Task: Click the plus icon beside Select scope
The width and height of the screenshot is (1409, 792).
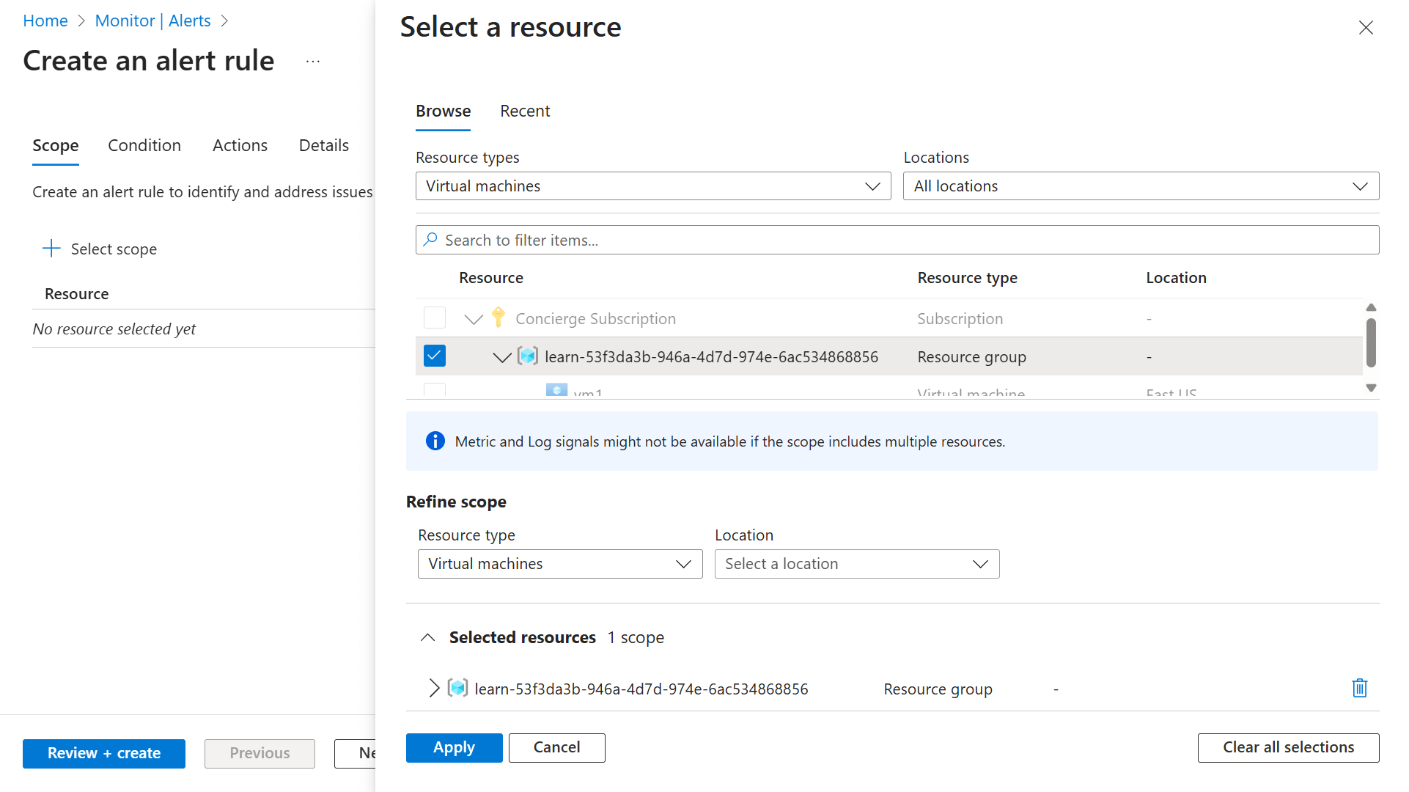Action: pyautogui.click(x=51, y=249)
